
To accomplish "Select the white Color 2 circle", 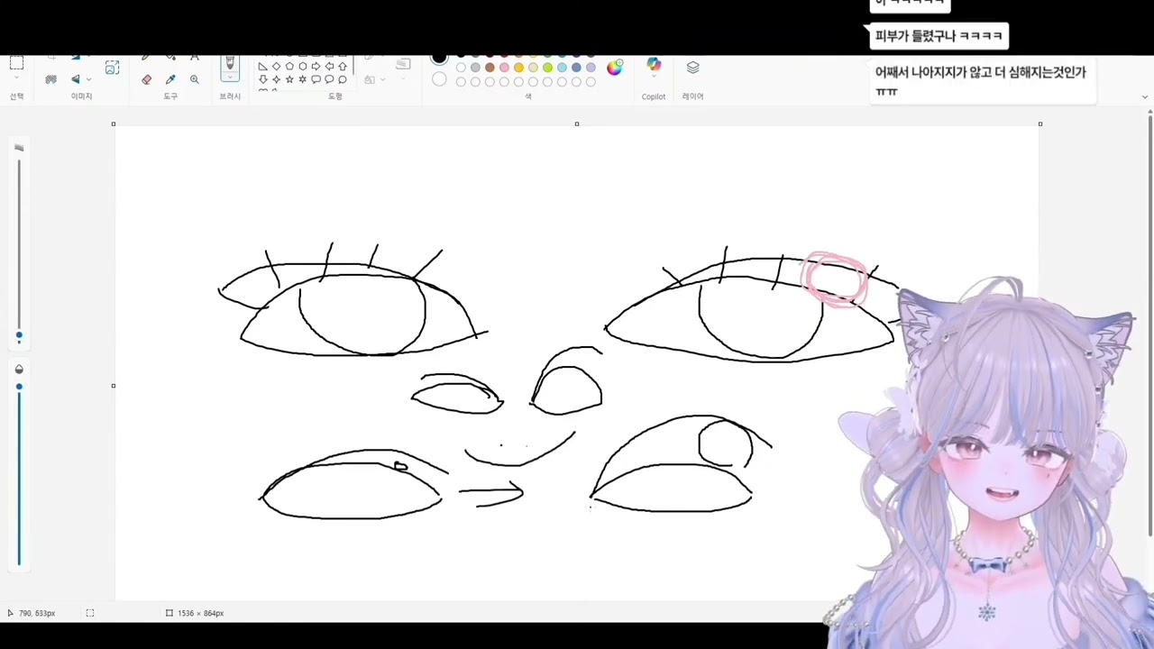I will (439, 80).
